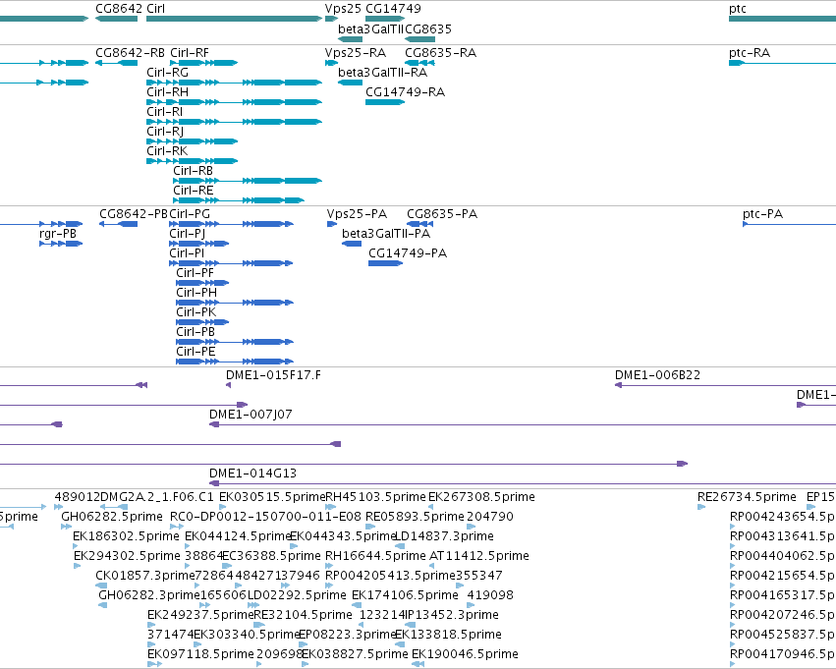The height and width of the screenshot is (669, 836).
Task: Click the Cirl-PJ protein label
Action: 187,234
